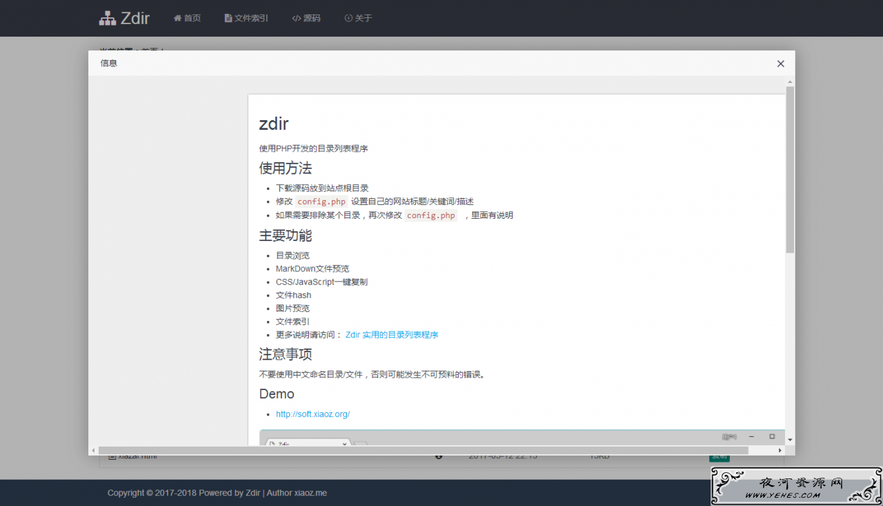
Task: Click the scroll left arrow in dialog
Action: (93, 450)
